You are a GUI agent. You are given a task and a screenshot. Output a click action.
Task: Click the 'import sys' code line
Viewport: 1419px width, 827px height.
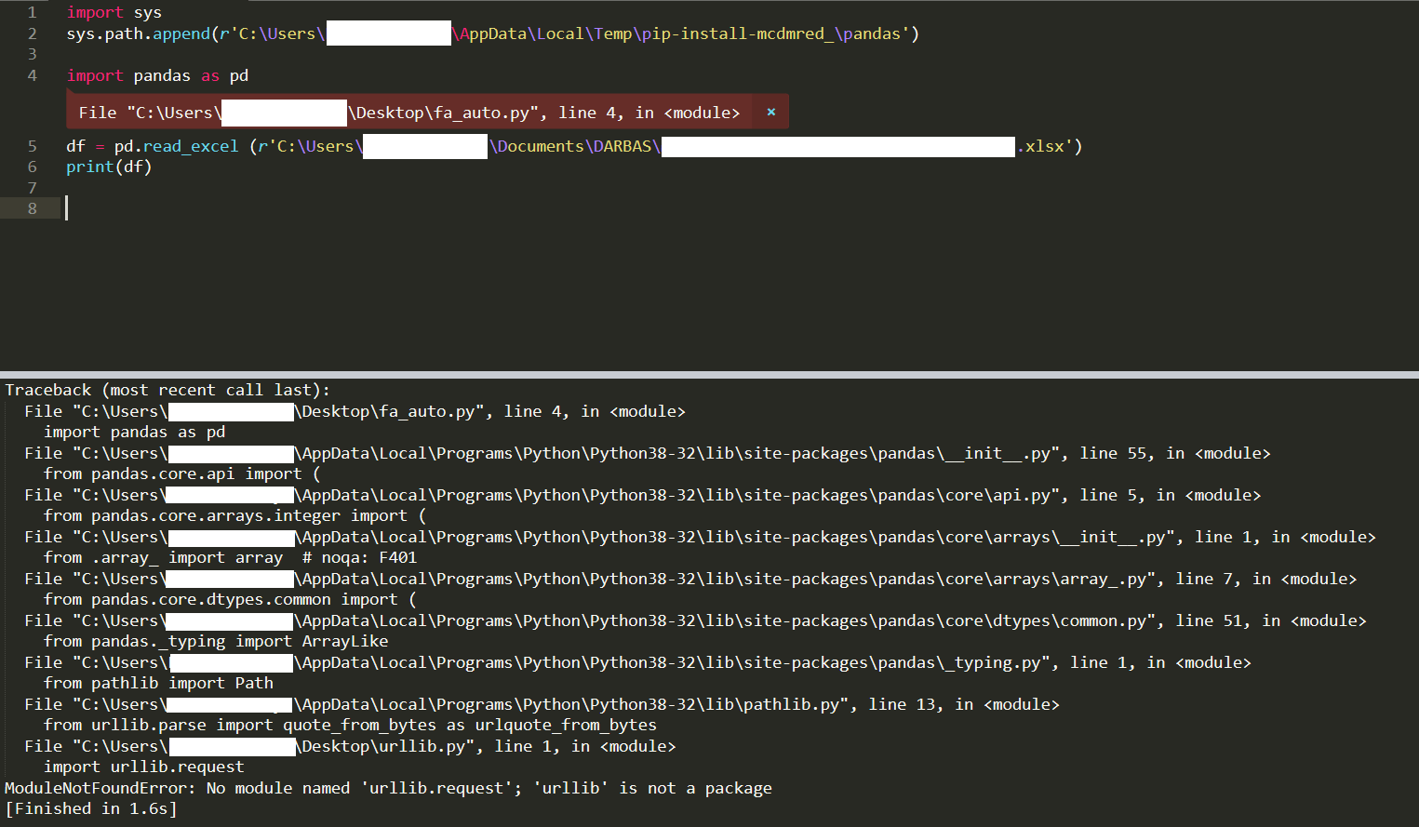pos(114,12)
